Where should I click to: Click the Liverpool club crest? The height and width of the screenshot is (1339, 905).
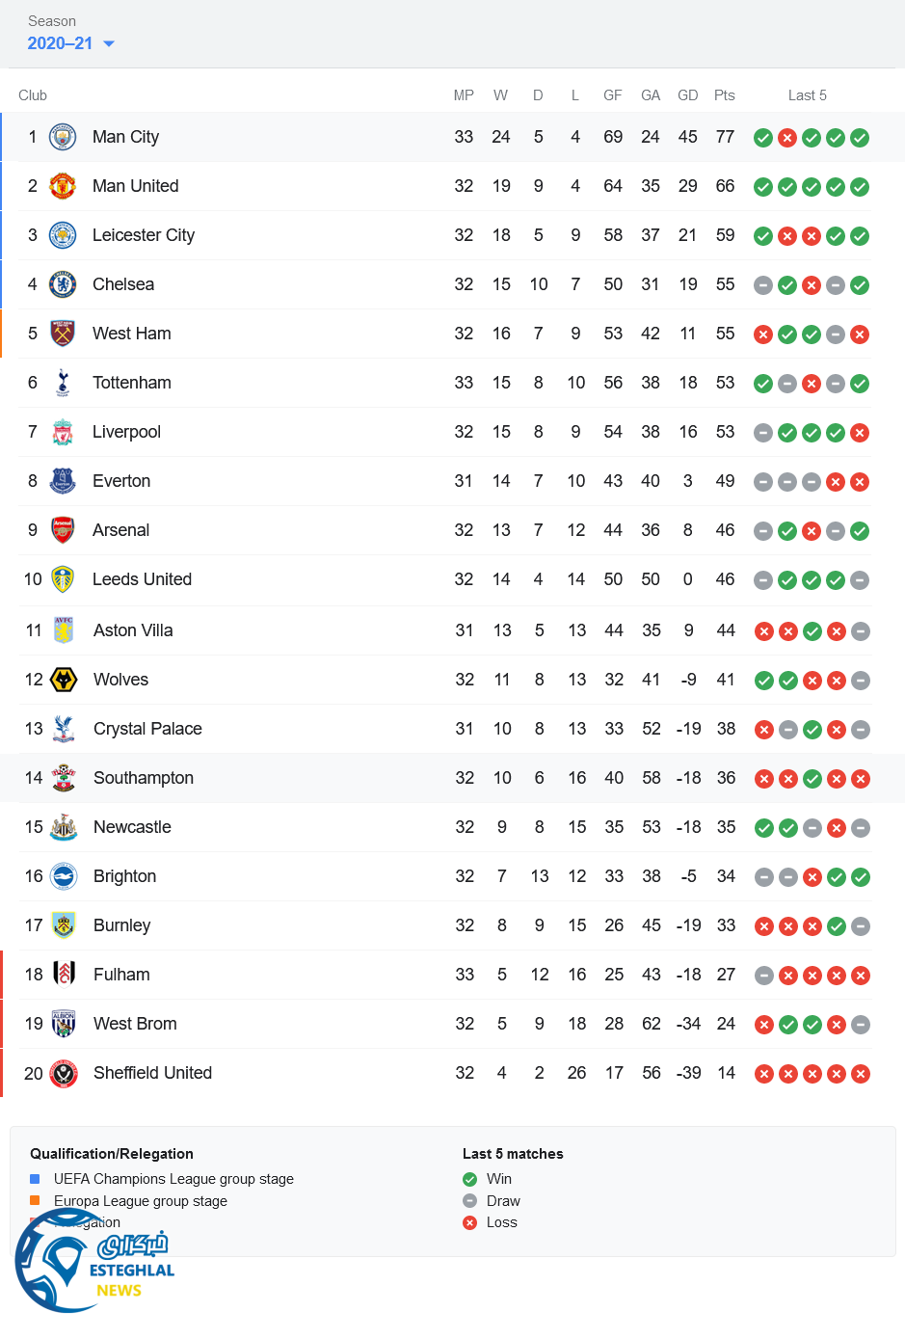point(63,432)
